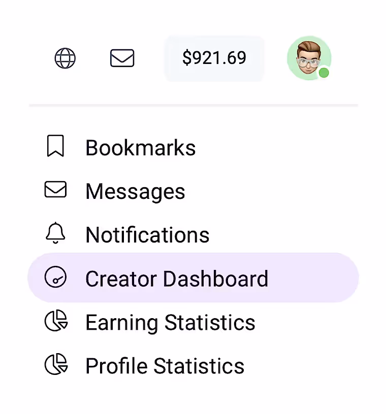The width and height of the screenshot is (386, 414).
Task: Select the Earning Statistics pie chart icon
Action: tap(56, 322)
